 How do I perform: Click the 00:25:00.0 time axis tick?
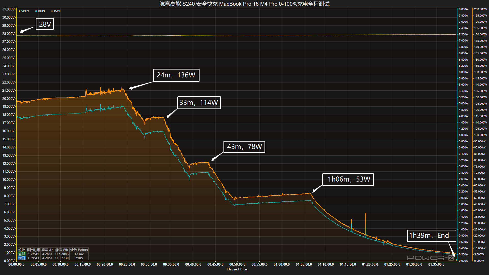click(x=127, y=265)
